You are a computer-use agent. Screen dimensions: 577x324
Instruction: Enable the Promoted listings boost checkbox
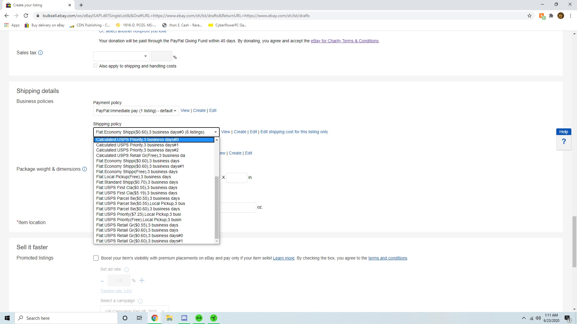coord(96,258)
